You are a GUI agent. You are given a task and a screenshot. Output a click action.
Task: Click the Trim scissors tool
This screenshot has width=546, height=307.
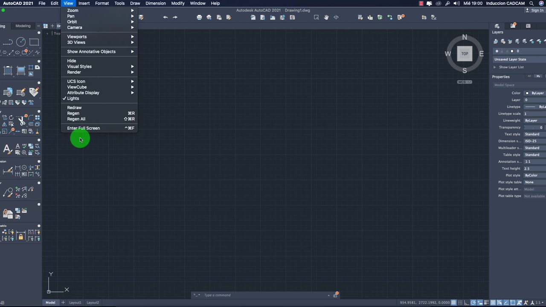pos(22,121)
